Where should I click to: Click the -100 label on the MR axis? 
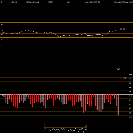pos(130,117)
